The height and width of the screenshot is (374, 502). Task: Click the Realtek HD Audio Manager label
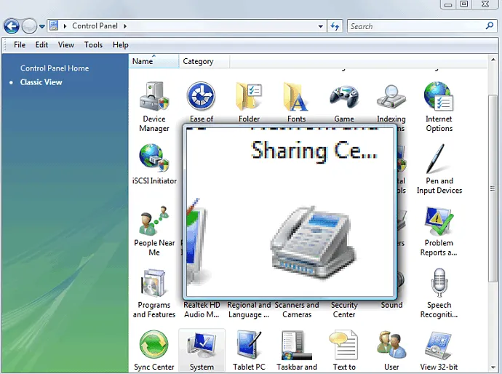pyautogui.click(x=202, y=310)
